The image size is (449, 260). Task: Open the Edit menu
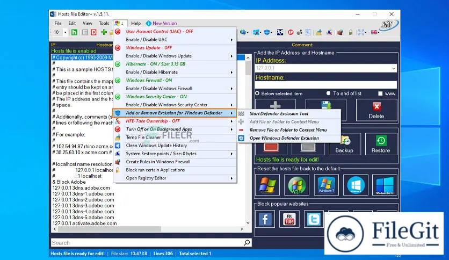tap(72, 23)
